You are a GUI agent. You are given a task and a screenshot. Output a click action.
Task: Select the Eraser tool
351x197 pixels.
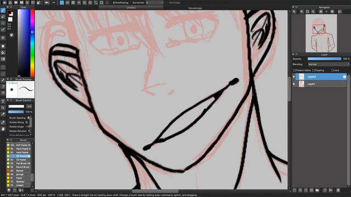pyautogui.click(x=3, y=17)
